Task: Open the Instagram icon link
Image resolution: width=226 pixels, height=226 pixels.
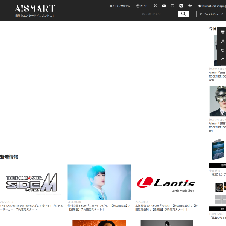Action: tap(173, 6)
